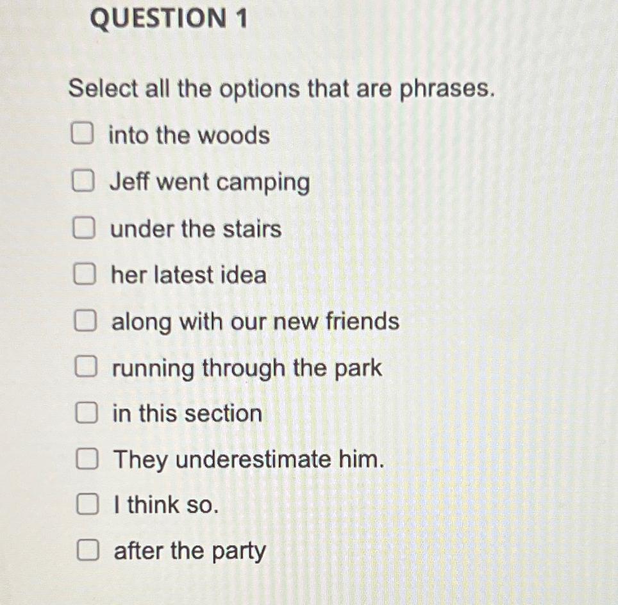
Task: Check the 'in this section' option
Action: point(85,413)
